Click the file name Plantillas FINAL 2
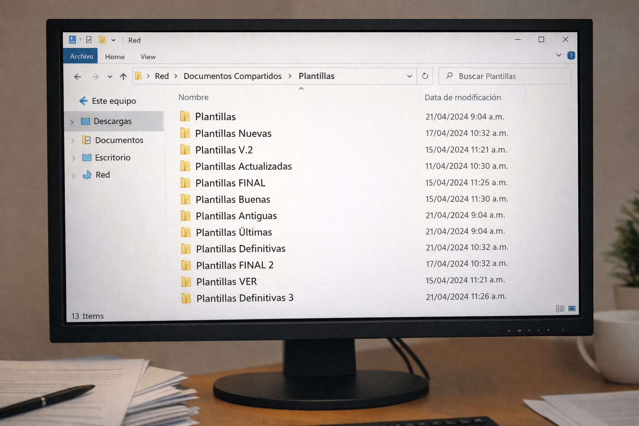 click(235, 265)
